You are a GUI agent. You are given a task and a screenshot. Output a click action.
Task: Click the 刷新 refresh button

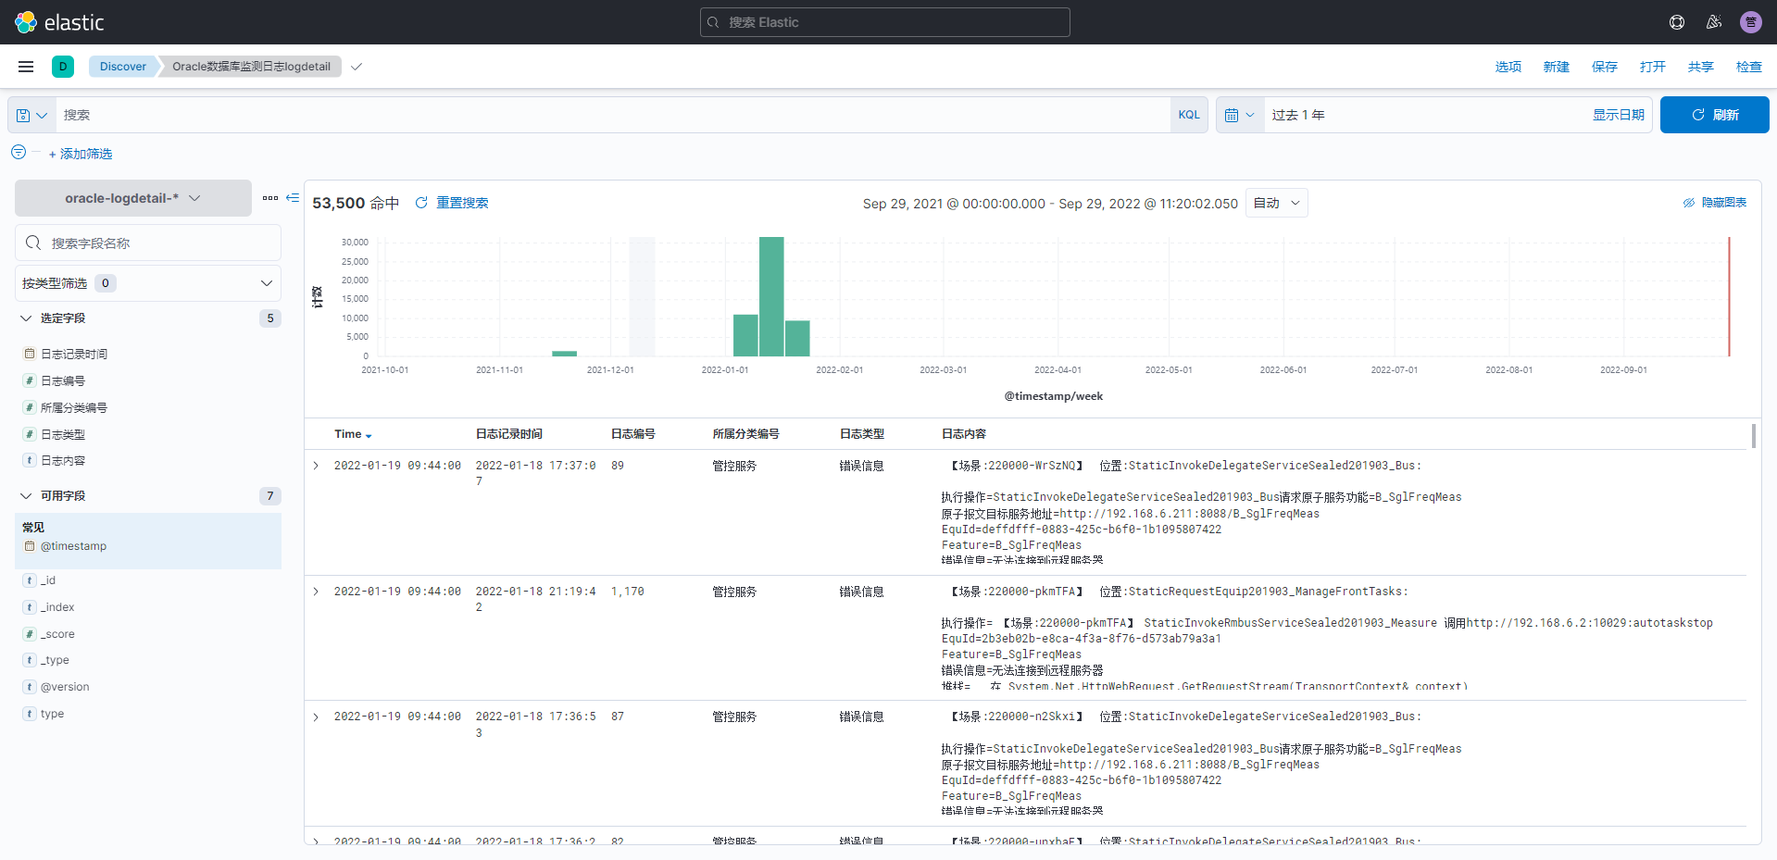pyautogui.click(x=1714, y=115)
